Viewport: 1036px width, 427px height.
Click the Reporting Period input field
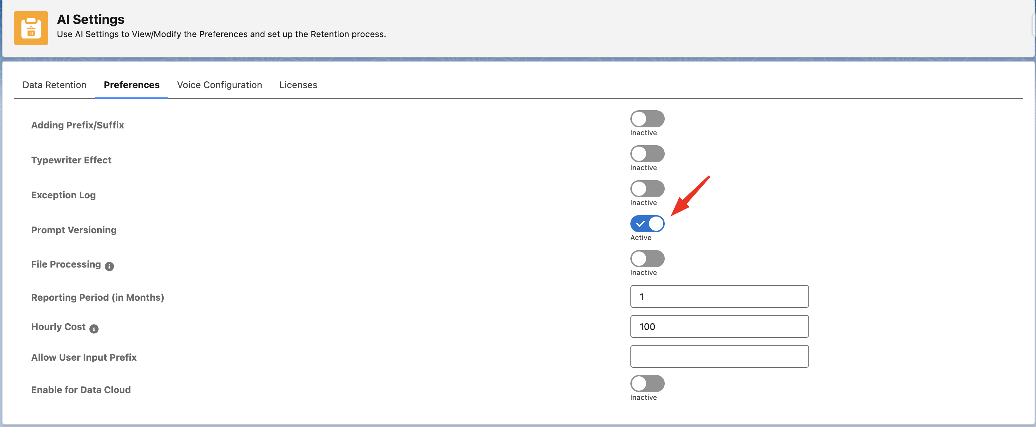[719, 296]
